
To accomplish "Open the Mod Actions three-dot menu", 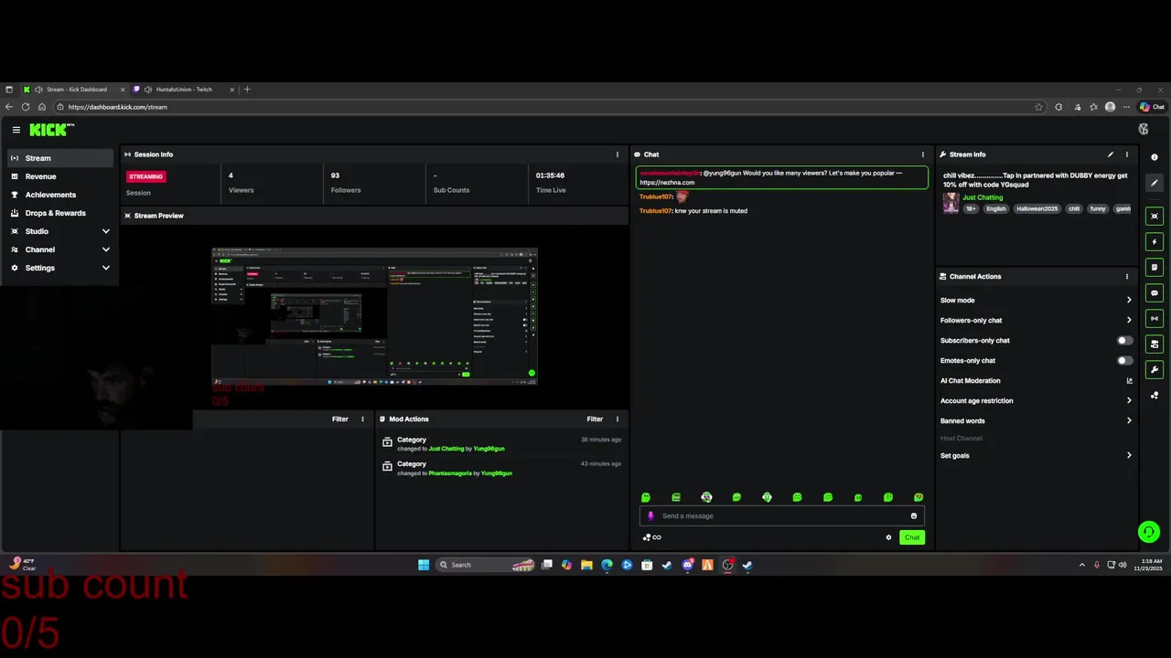I will [x=618, y=419].
